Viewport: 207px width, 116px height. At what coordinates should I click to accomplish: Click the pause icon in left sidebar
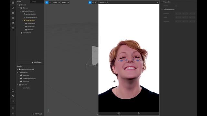[x=13, y=13]
